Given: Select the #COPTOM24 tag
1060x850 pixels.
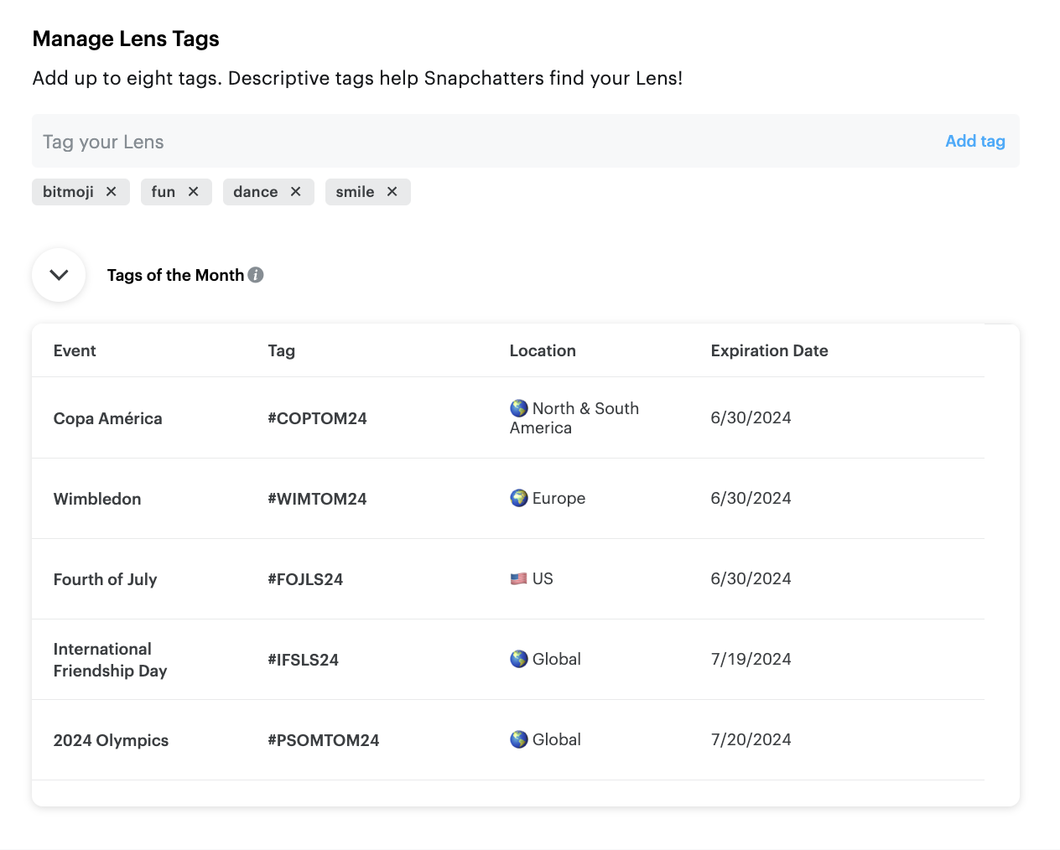Looking at the screenshot, I should click(x=317, y=418).
